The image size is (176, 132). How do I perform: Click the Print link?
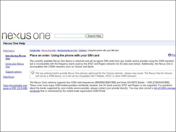point(174,55)
